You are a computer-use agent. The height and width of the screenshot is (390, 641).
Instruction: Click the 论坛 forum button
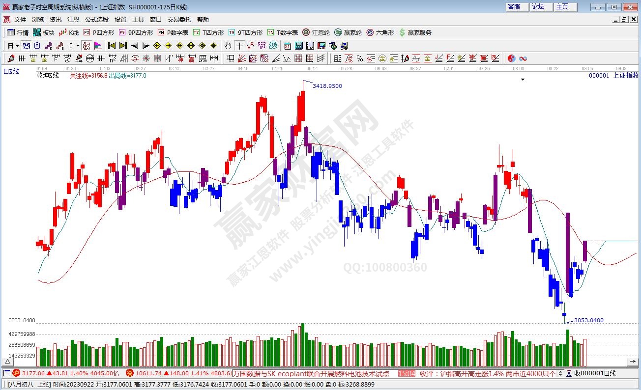point(538,7)
